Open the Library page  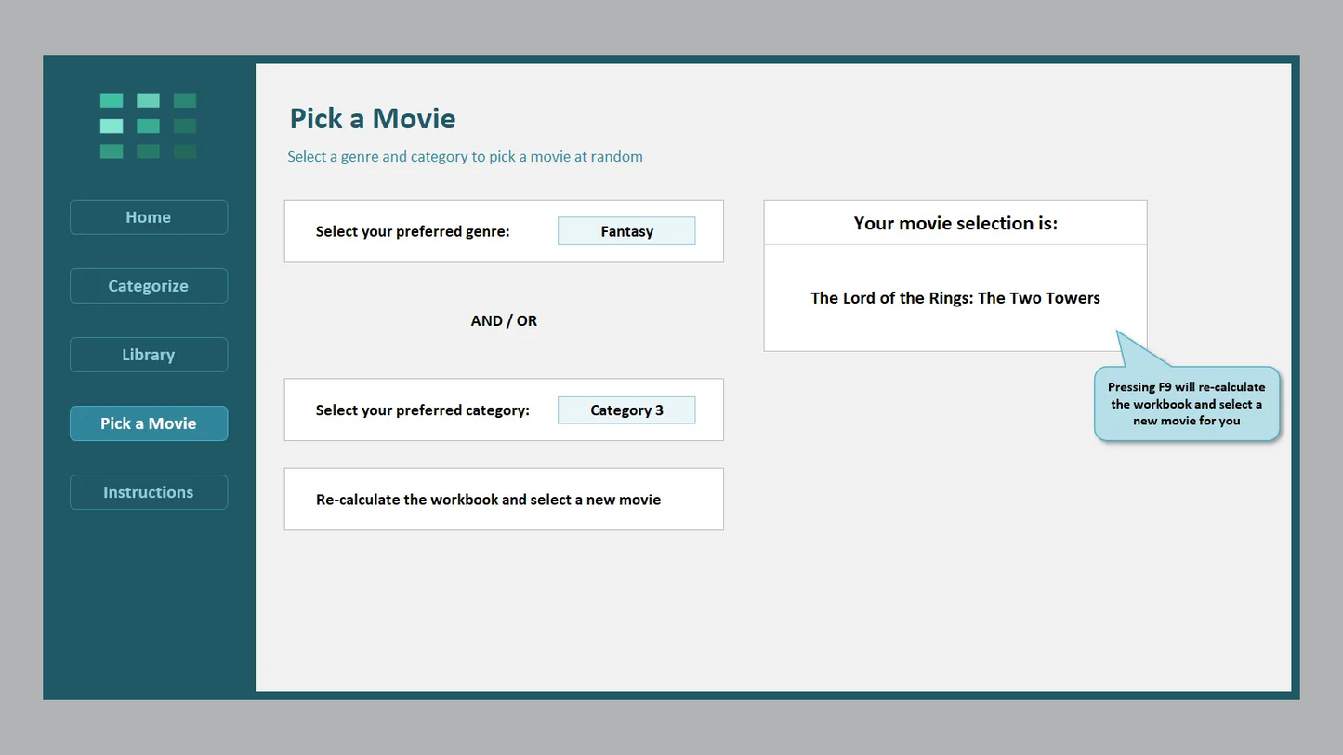(149, 355)
